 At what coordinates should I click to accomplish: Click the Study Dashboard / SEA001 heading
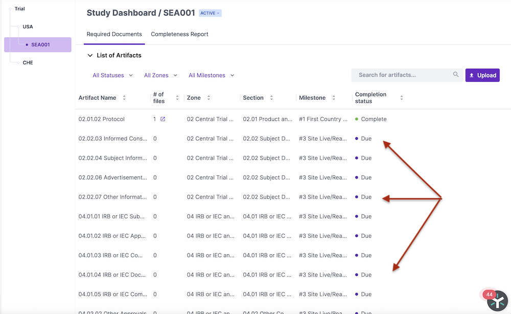pyautogui.click(x=141, y=13)
